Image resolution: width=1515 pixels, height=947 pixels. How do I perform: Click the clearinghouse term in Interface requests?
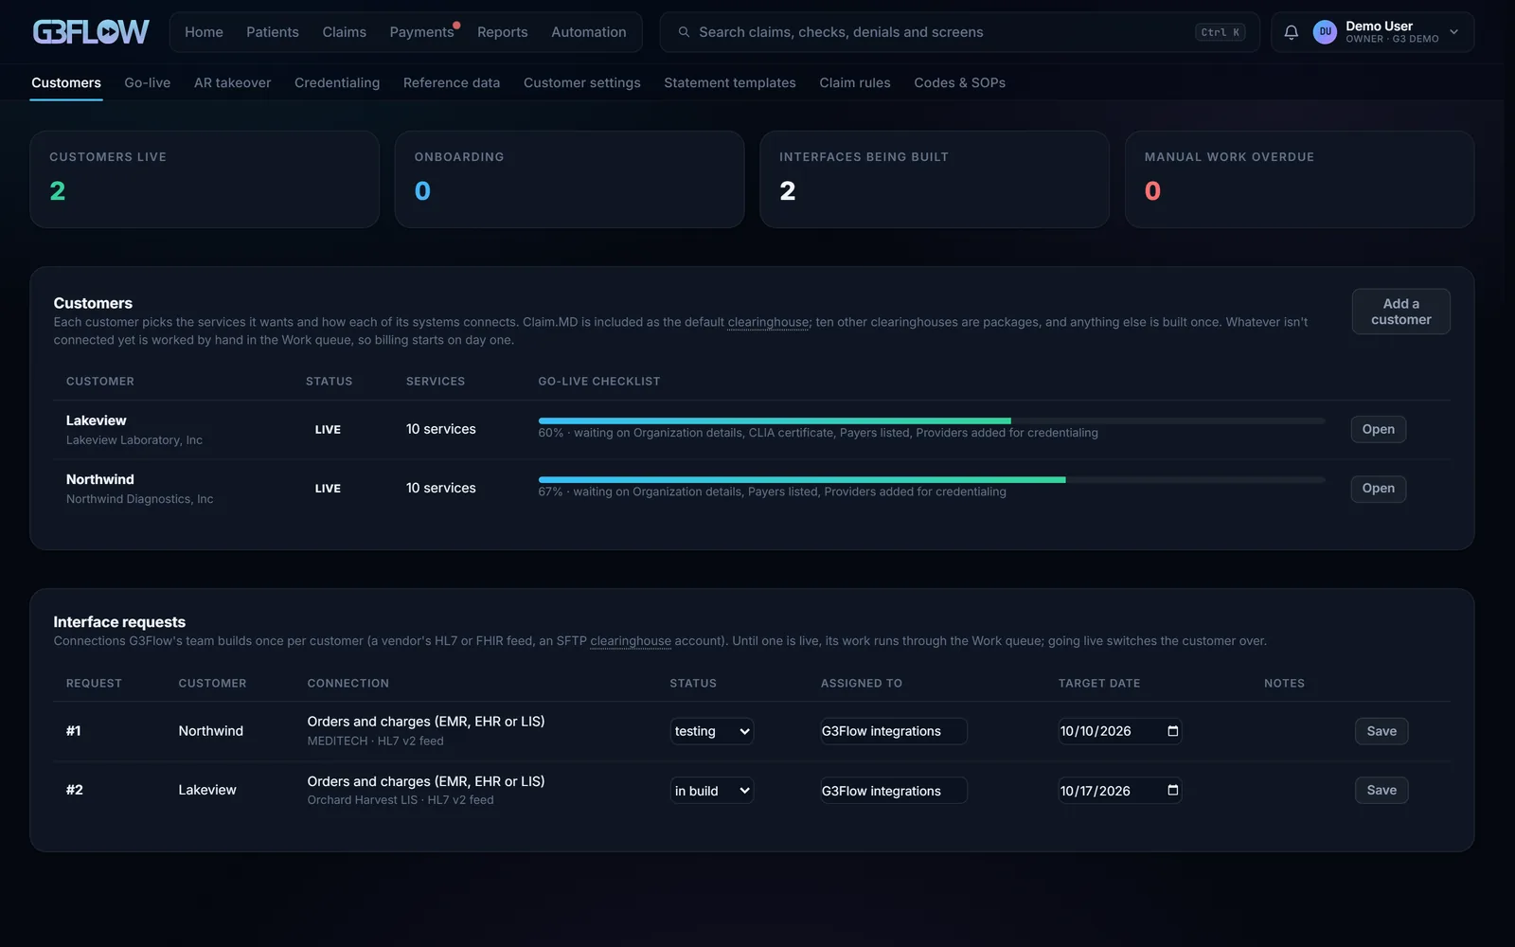coord(631,641)
